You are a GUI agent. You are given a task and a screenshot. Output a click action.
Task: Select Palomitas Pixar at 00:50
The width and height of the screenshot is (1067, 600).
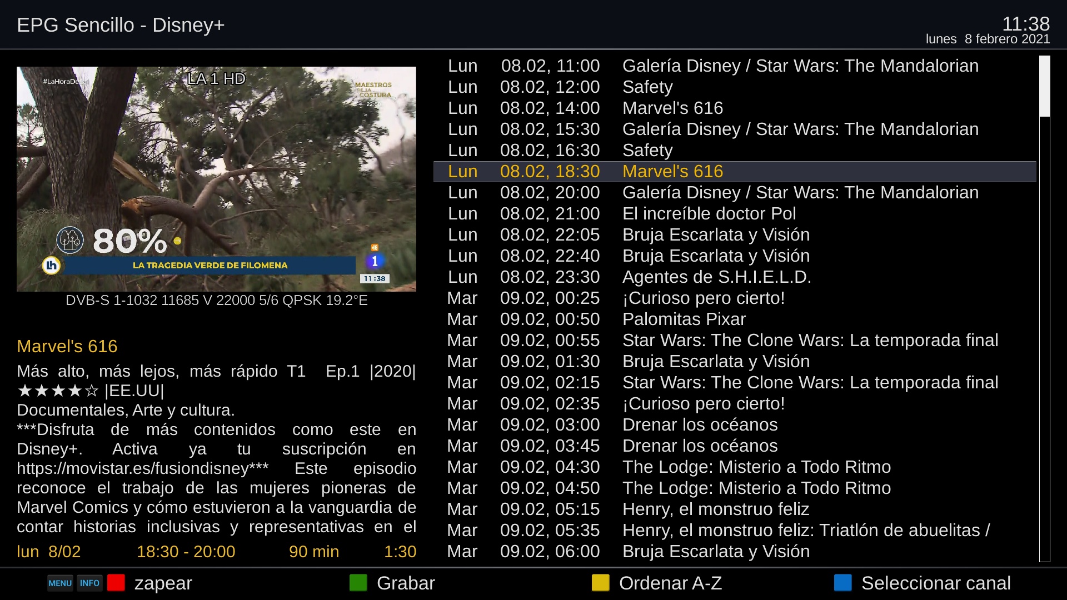click(684, 319)
